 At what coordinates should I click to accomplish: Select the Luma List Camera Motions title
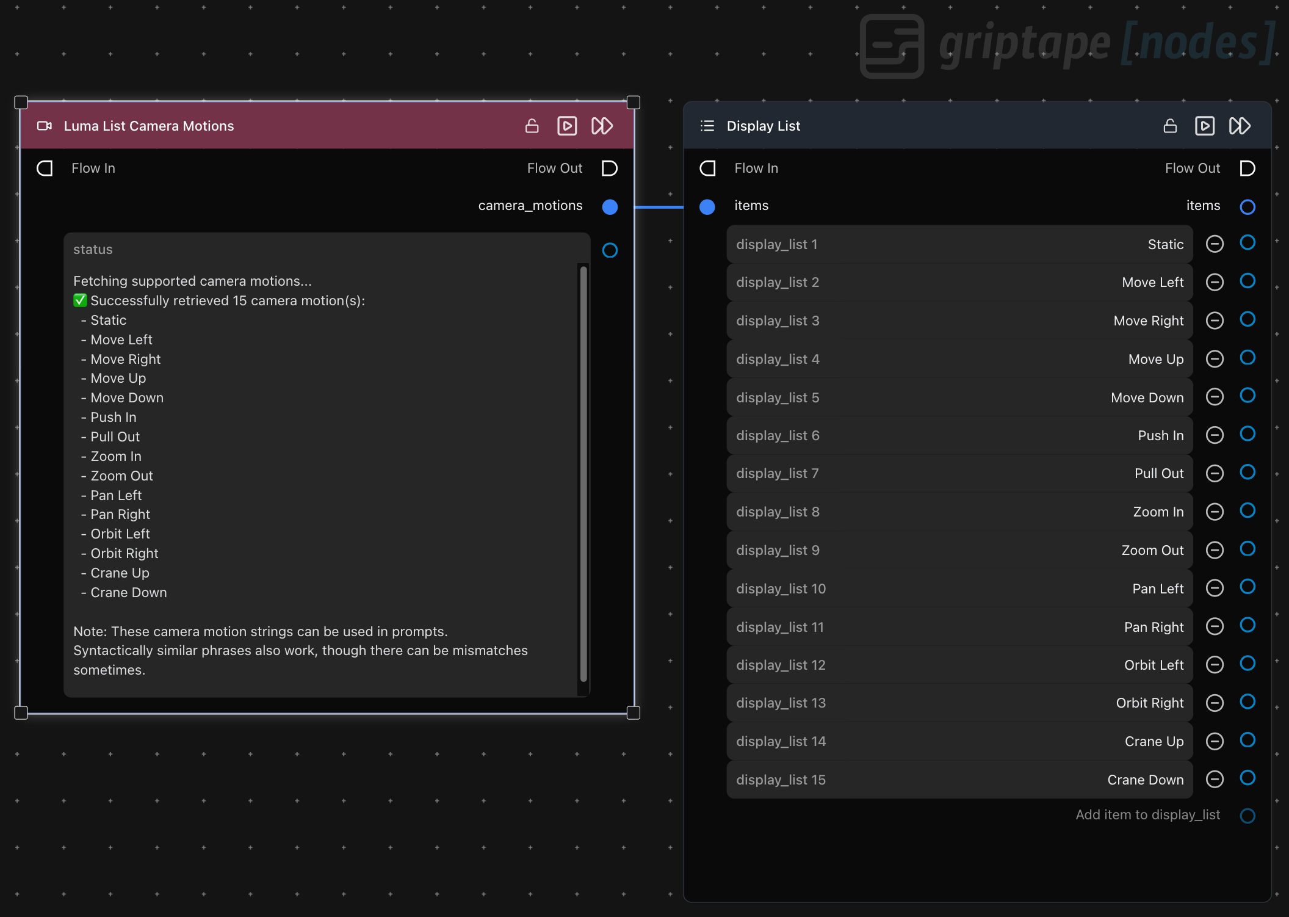148,126
